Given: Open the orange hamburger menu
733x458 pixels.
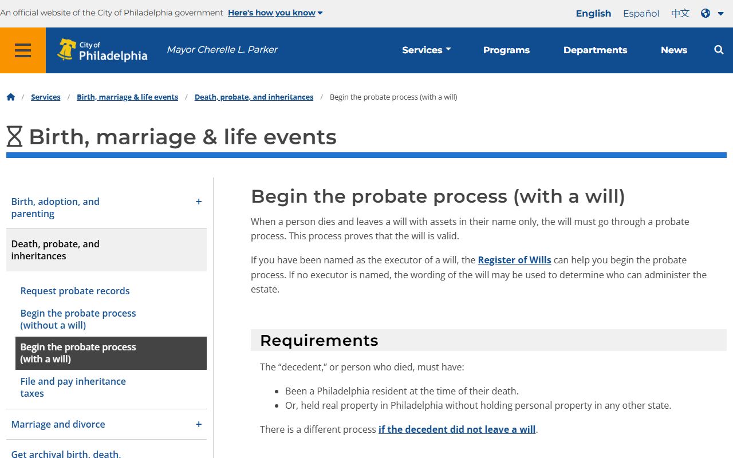Looking at the screenshot, I should pos(23,50).
